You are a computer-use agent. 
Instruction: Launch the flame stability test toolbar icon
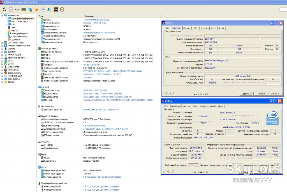tap(37, 9)
